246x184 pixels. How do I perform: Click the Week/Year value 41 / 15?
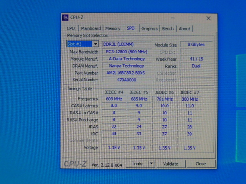click(196, 59)
